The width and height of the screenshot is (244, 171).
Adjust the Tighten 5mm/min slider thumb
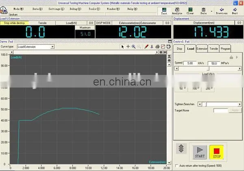[206, 104]
